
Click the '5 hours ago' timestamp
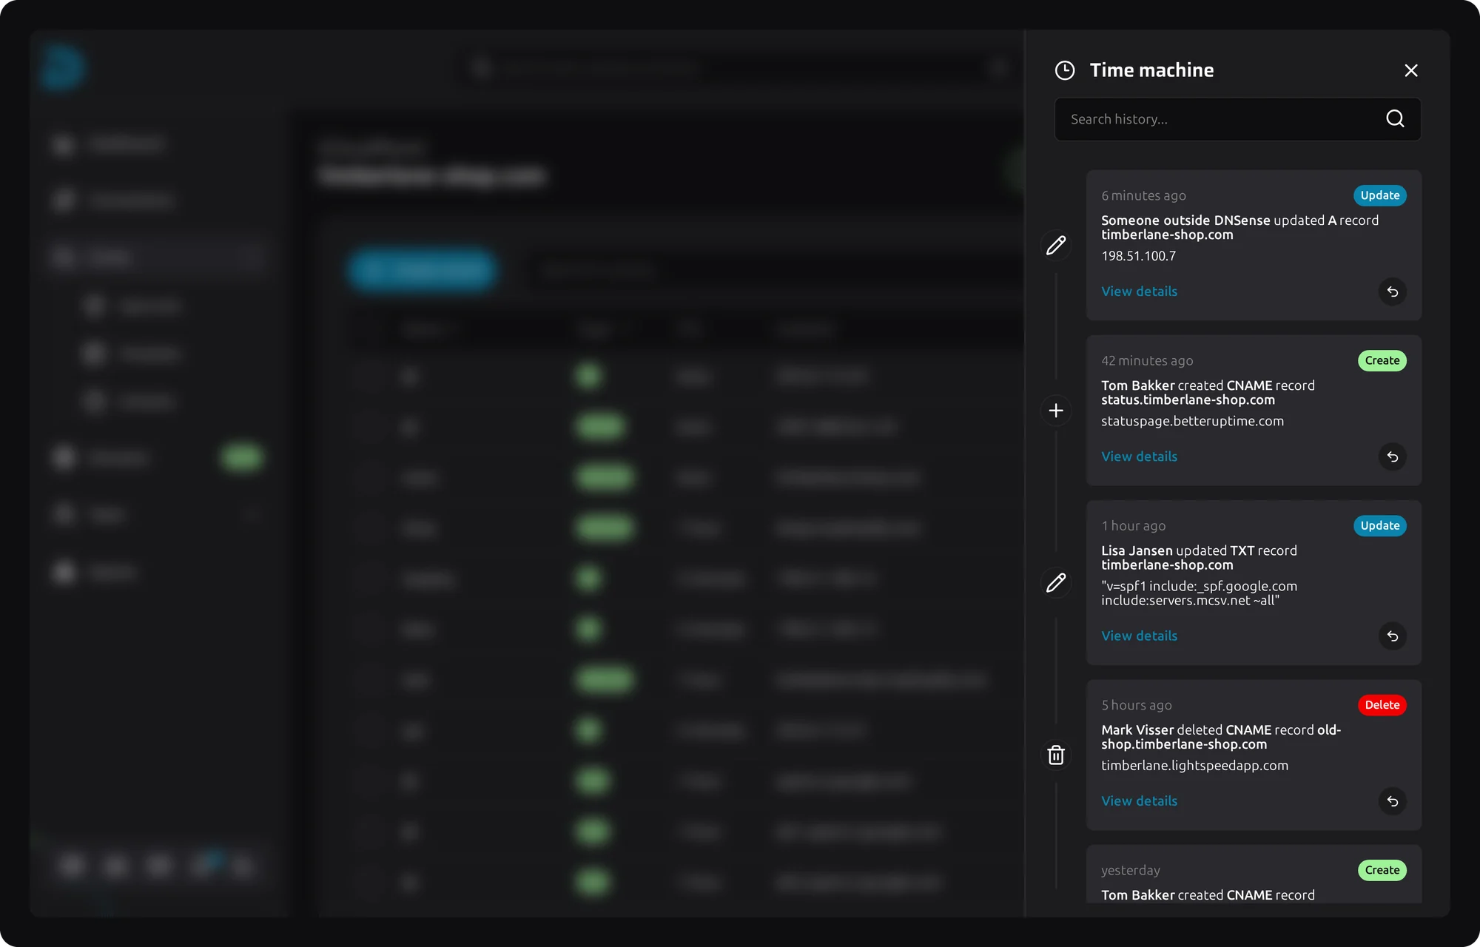[x=1136, y=705]
